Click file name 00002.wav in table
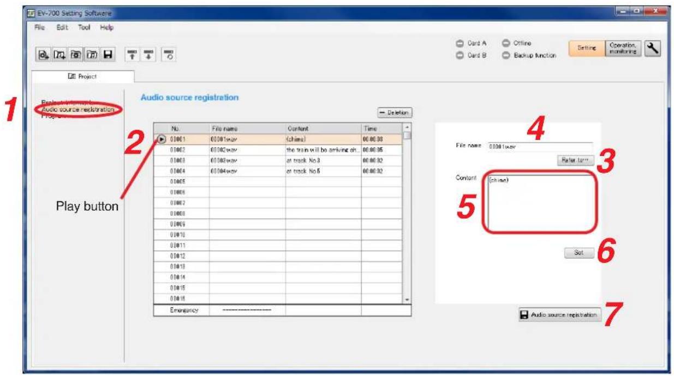674x376 pixels. coord(247,149)
